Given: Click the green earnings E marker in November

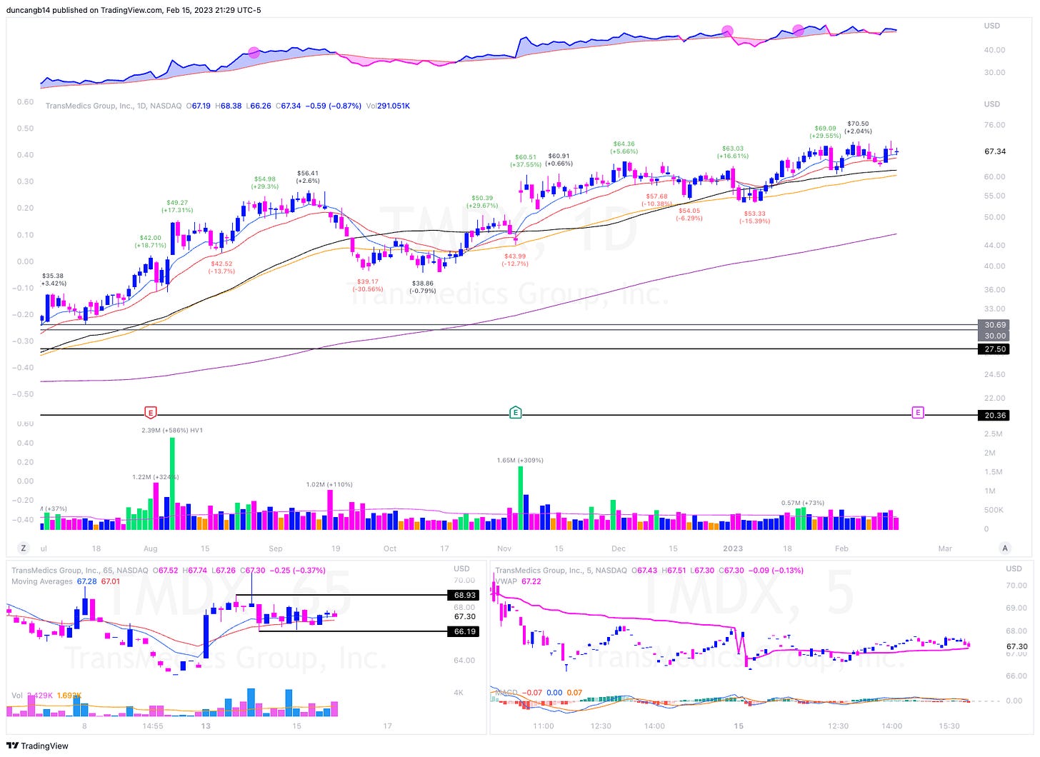Looking at the screenshot, I should pos(515,412).
